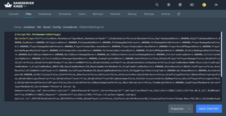This screenshot has height=116, width=226.
Task: Open the book icon in the header
Action: pos(180,5)
